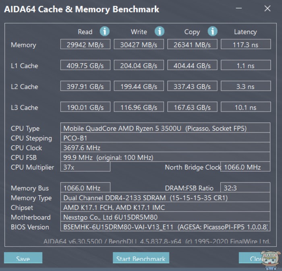Click the L2 Cache Copy value box
Viewport: 282px width, 271px height.
[192, 86]
